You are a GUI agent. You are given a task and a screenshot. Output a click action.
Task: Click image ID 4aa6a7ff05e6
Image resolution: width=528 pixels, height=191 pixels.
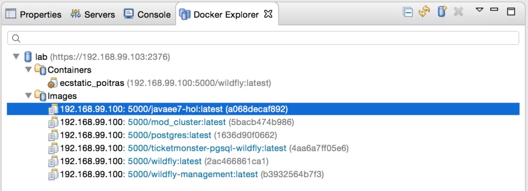319,148
